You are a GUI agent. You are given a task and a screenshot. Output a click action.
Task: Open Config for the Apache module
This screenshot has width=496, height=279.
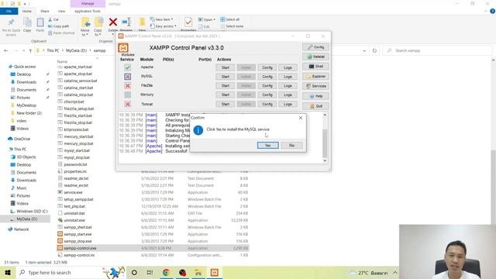pyautogui.click(x=267, y=67)
